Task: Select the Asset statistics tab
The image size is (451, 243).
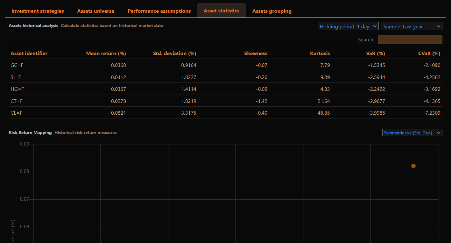Action: [222, 11]
